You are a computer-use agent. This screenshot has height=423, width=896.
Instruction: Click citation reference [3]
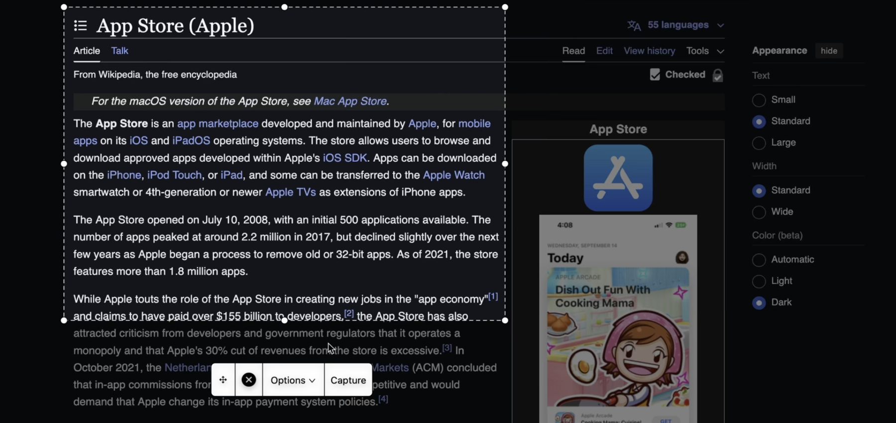pyautogui.click(x=447, y=348)
